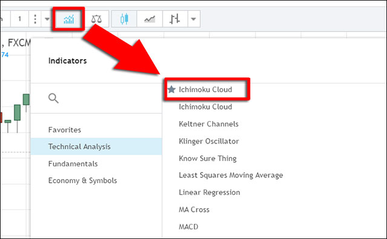
Task: Add Klinger Oscillator indicator
Action: [x=209, y=141]
